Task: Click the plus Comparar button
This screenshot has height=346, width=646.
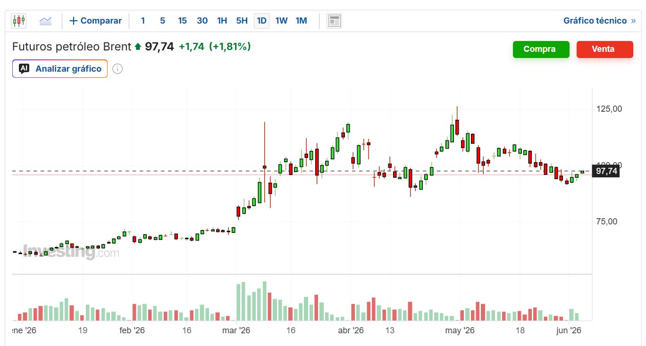Action: (x=95, y=21)
